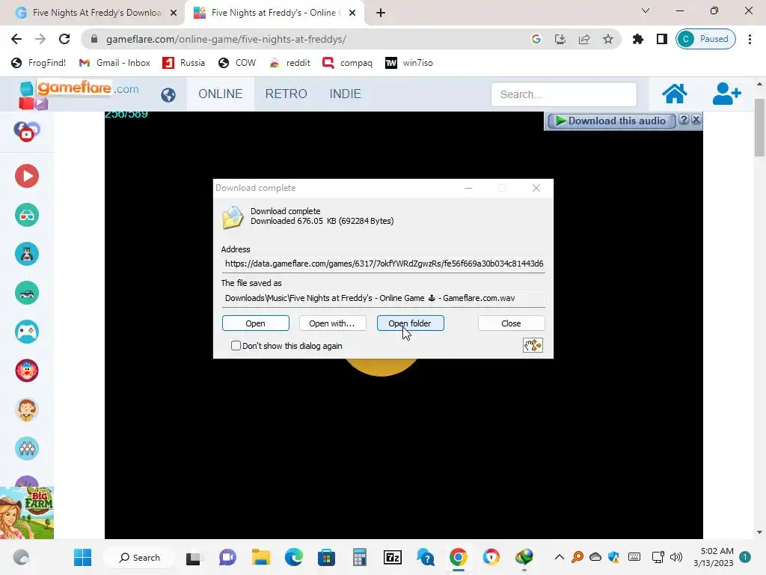Reload the gameflare page

64,39
